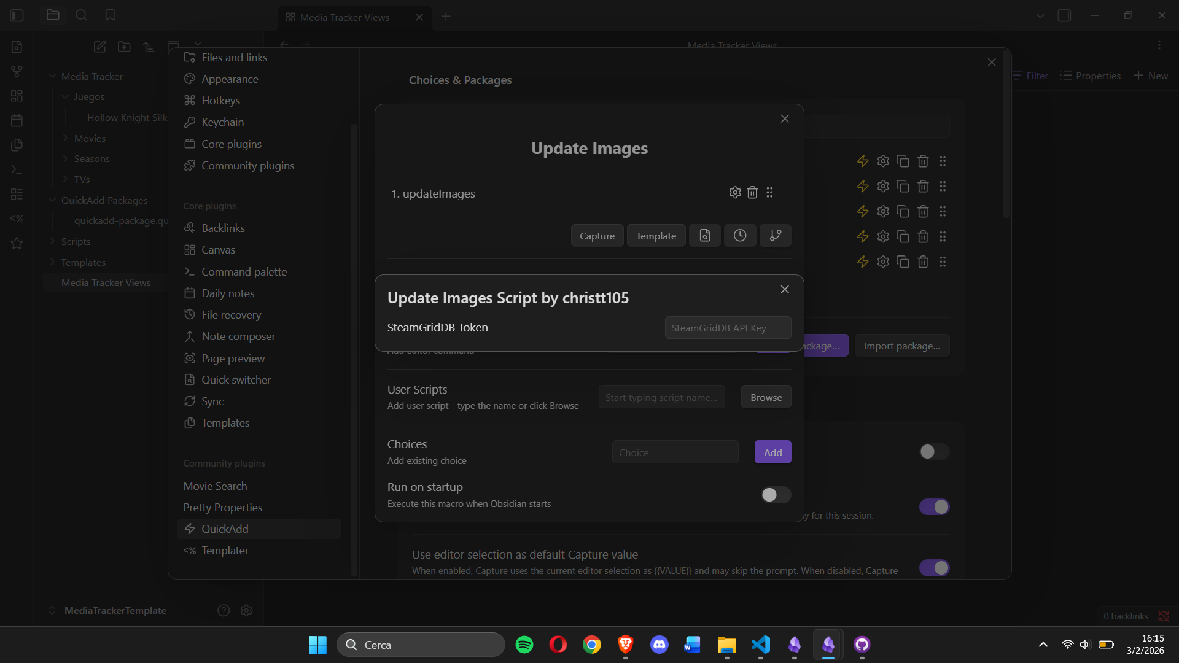The height and width of the screenshot is (663, 1179).
Task: Focus the script name input field
Action: coord(661,397)
